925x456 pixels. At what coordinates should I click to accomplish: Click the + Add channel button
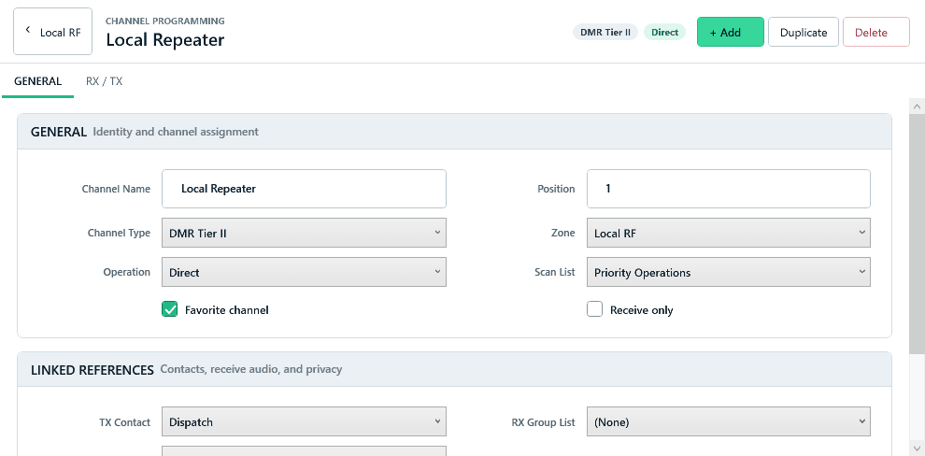(731, 32)
